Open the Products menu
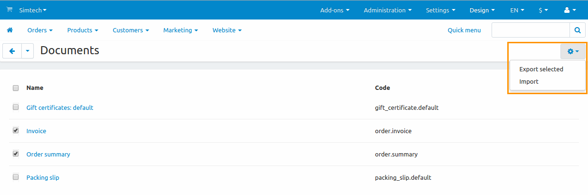This screenshot has height=195, width=588. [x=83, y=30]
